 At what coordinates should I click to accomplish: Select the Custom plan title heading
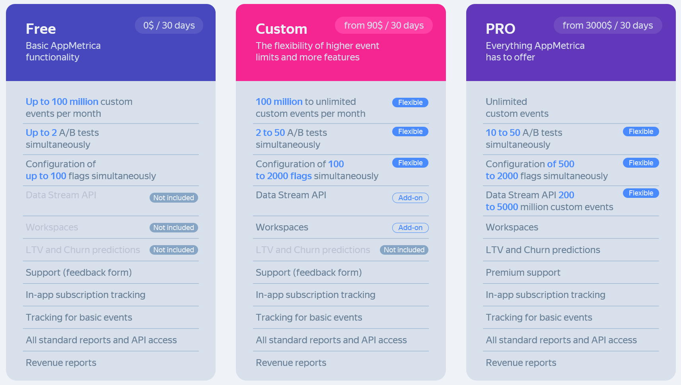[281, 29]
